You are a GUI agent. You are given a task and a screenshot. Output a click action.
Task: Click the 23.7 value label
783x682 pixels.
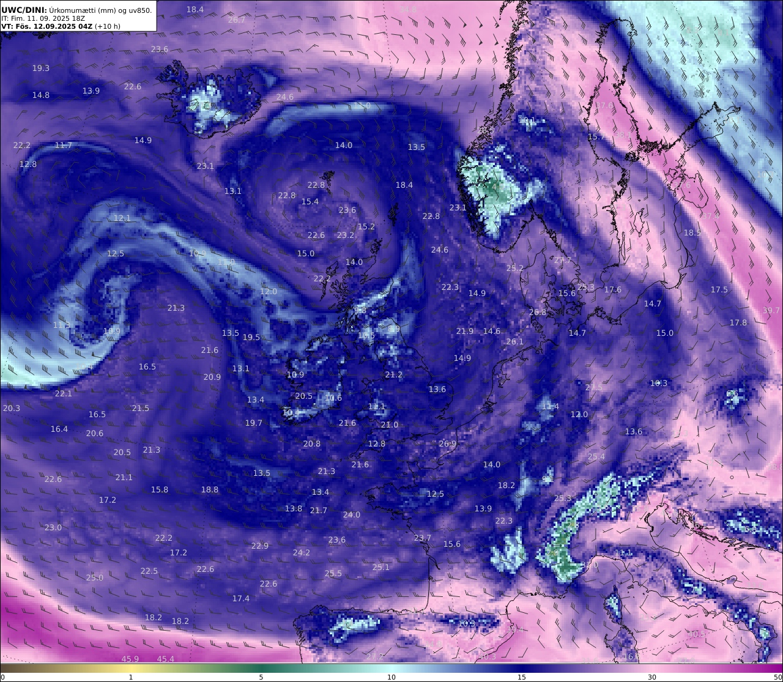click(423, 538)
